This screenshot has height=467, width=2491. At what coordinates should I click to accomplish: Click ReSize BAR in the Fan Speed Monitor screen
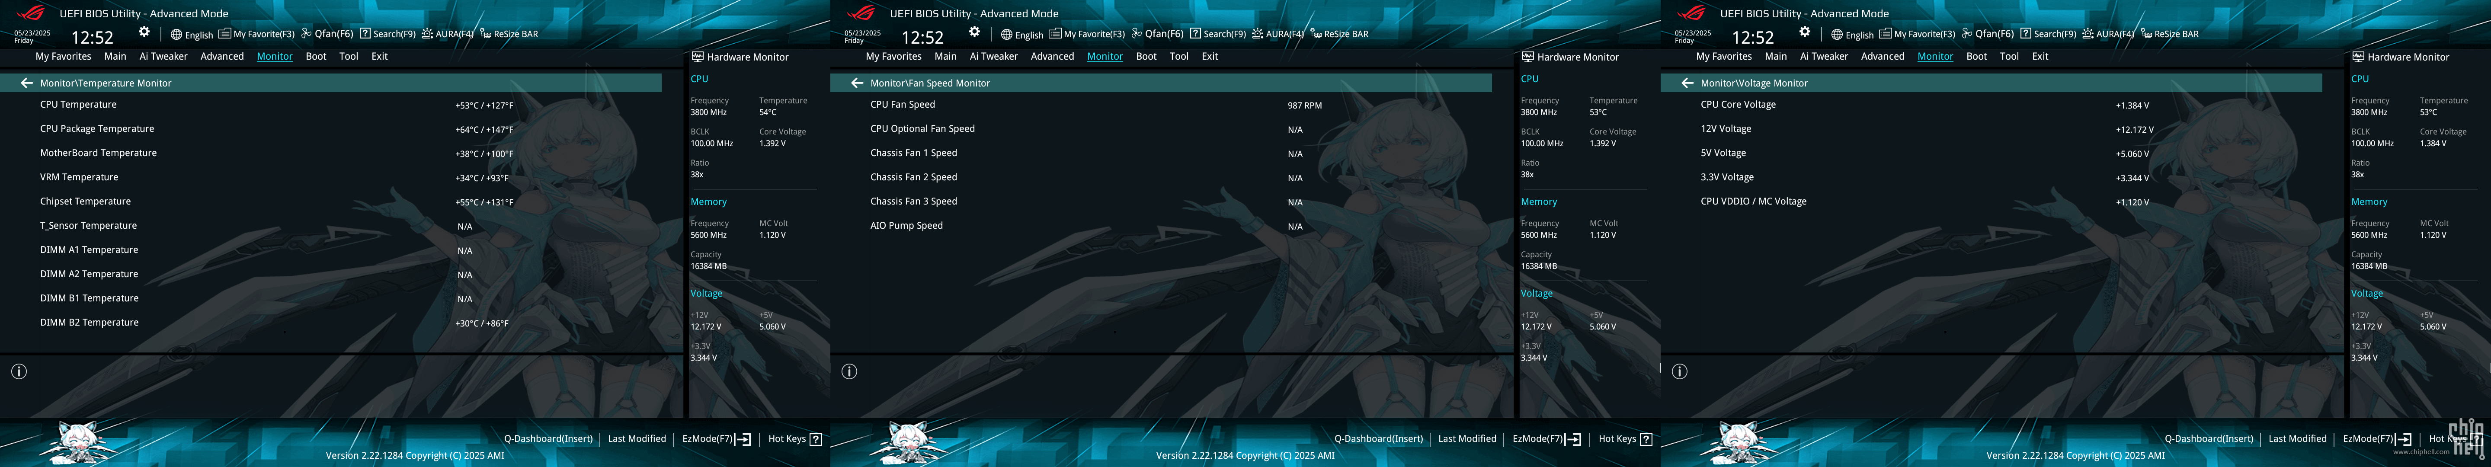coord(1339,34)
